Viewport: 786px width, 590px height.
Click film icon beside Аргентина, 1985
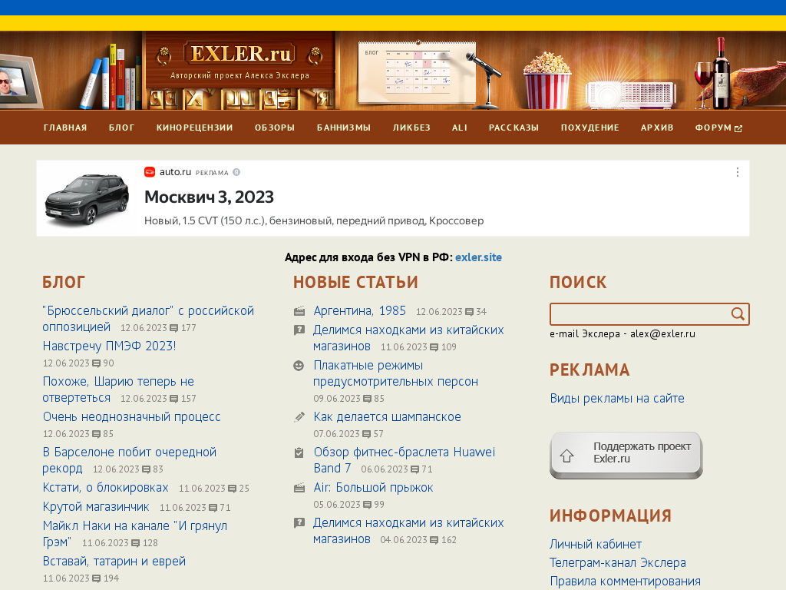299,311
